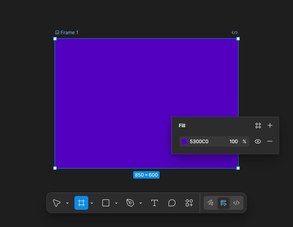Image resolution: width=293 pixels, height=227 pixels.
Task: Select the Pen tool
Action: click(x=130, y=203)
